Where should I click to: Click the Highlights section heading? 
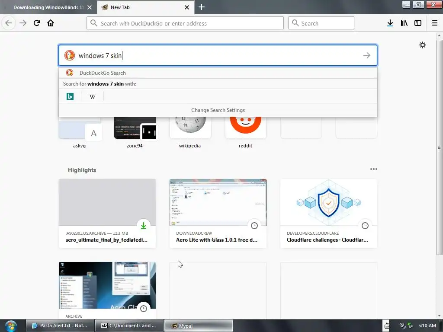pyautogui.click(x=82, y=170)
